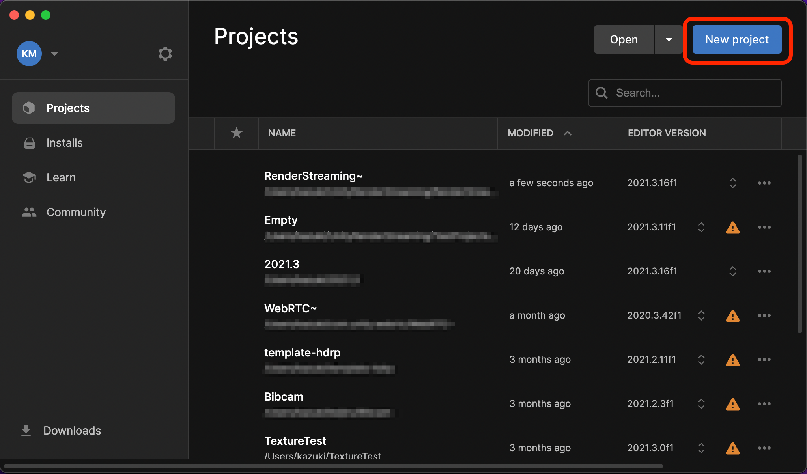The height and width of the screenshot is (474, 807).
Task: Click the settings gear icon
Action: pyautogui.click(x=166, y=54)
